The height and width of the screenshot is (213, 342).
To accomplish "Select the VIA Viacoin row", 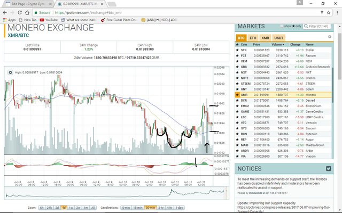I will click(283, 156).
